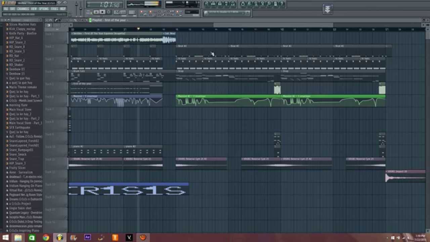Open the pattern selector in transport panel
Screen dimensions: 430x242
(132, 12)
